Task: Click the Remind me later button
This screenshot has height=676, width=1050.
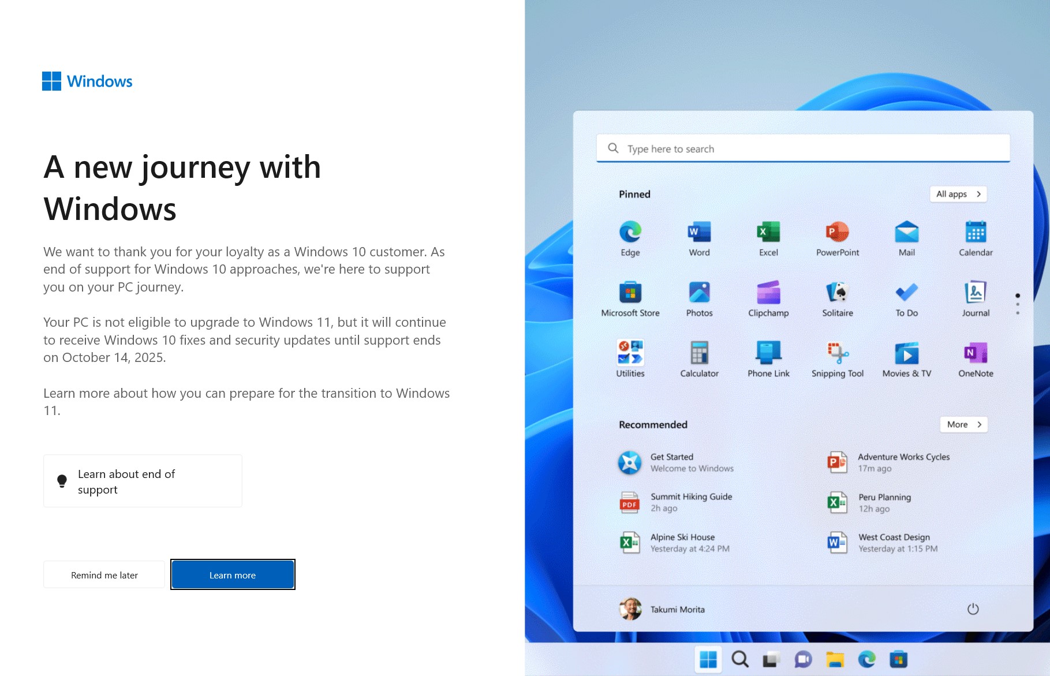Action: [x=104, y=575]
